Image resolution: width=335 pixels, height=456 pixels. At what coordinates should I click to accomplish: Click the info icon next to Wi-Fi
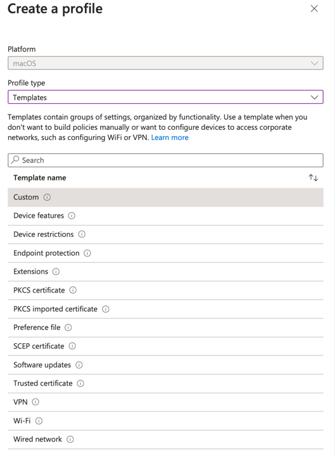click(x=39, y=421)
